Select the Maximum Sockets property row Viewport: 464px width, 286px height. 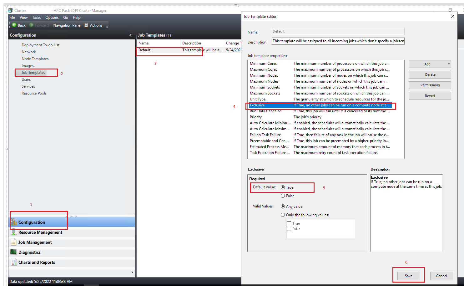point(320,93)
